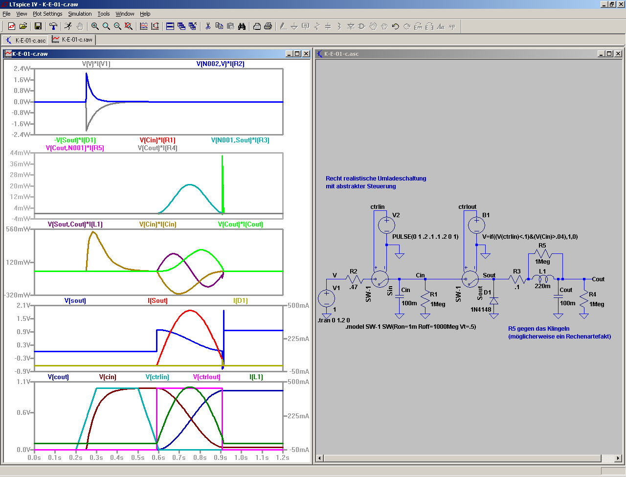Click the Zoom In magnifier icon
The height and width of the screenshot is (477, 626).
tap(95, 26)
